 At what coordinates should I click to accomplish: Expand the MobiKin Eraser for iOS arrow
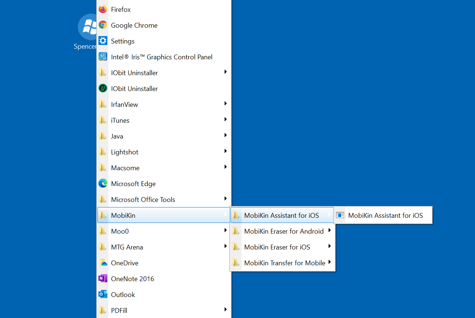[x=329, y=246]
